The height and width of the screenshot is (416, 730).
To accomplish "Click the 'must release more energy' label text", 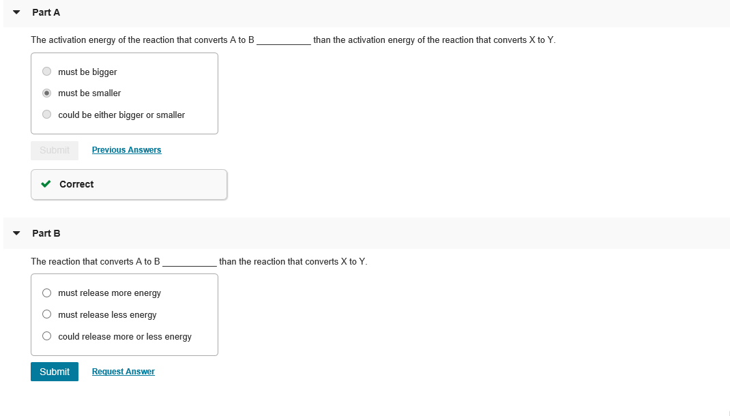I will pyautogui.click(x=109, y=293).
